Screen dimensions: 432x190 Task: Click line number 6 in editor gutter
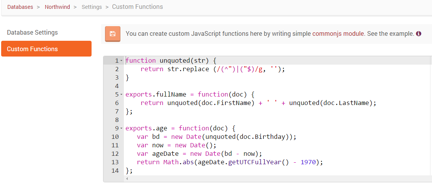pyautogui.click(x=117, y=103)
